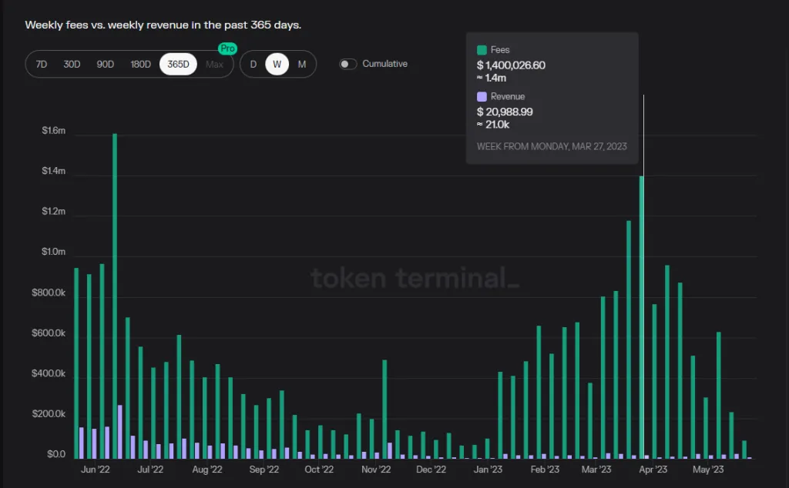Choose the 180D time range

139,64
